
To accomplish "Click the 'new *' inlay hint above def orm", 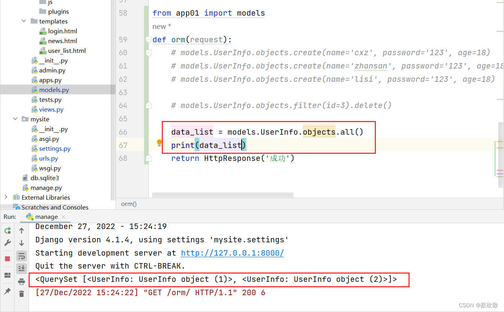I will 162,27.
